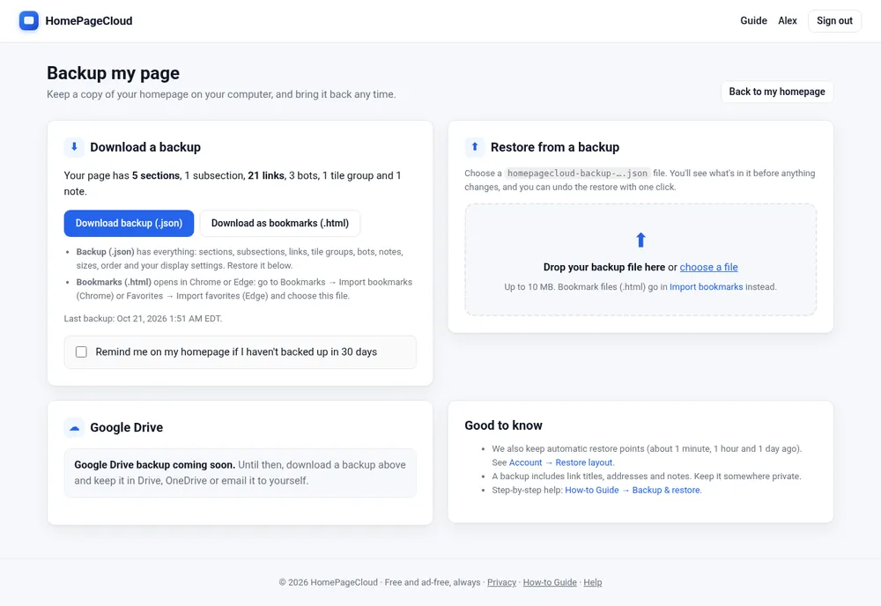Click the Download a backup heading

(145, 147)
